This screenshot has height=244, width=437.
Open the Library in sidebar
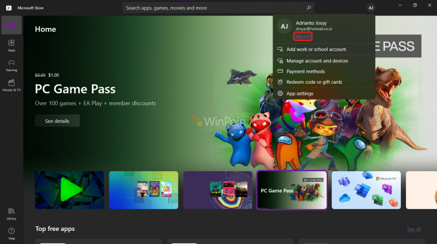point(11,214)
